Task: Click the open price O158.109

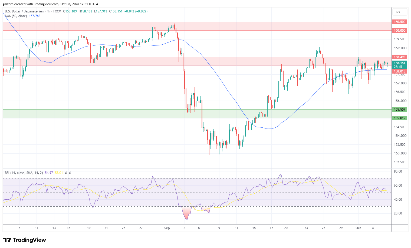Action: pyautogui.click(x=70, y=11)
